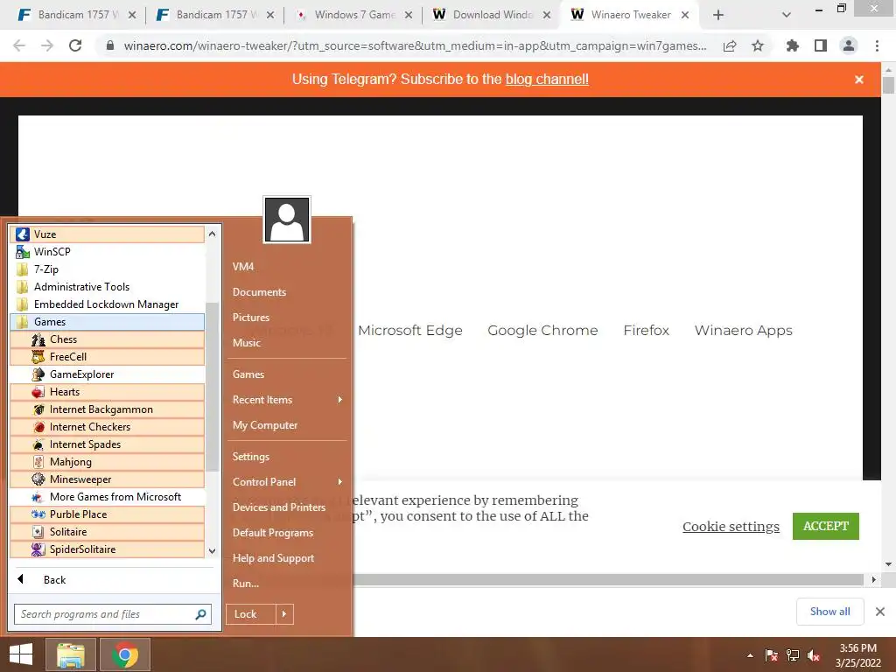896x672 pixels.
Task: Click Lock button in Start menu
Action: pyautogui.click(x=251, y=614)
